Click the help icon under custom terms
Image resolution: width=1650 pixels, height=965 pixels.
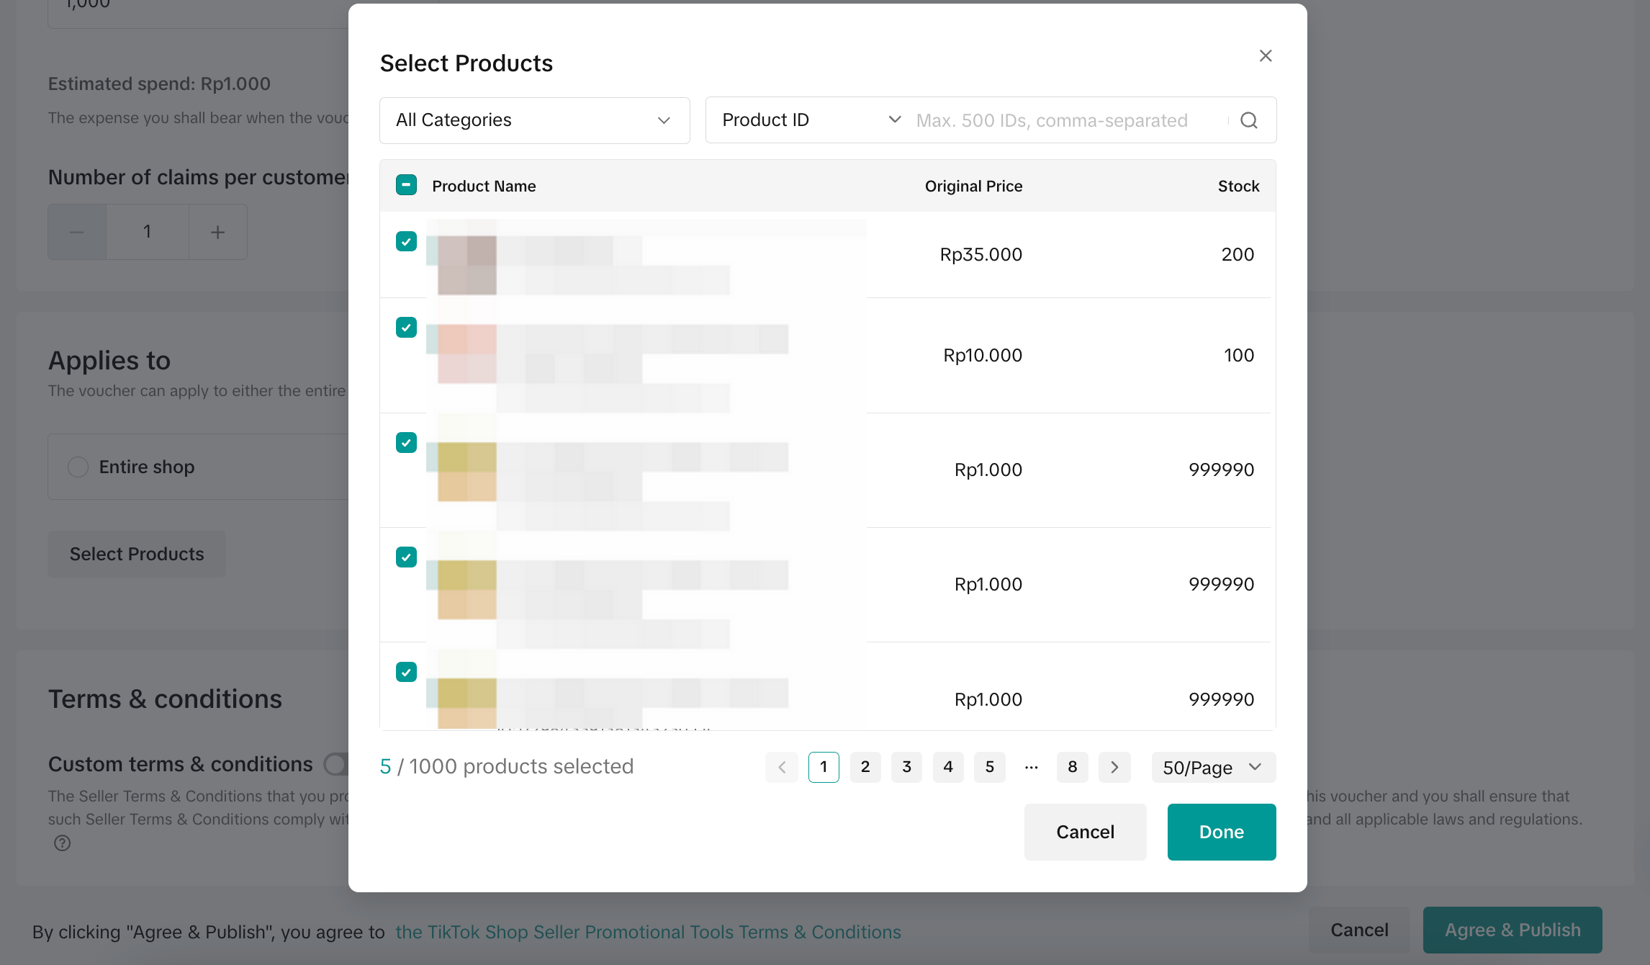point(62,843)
